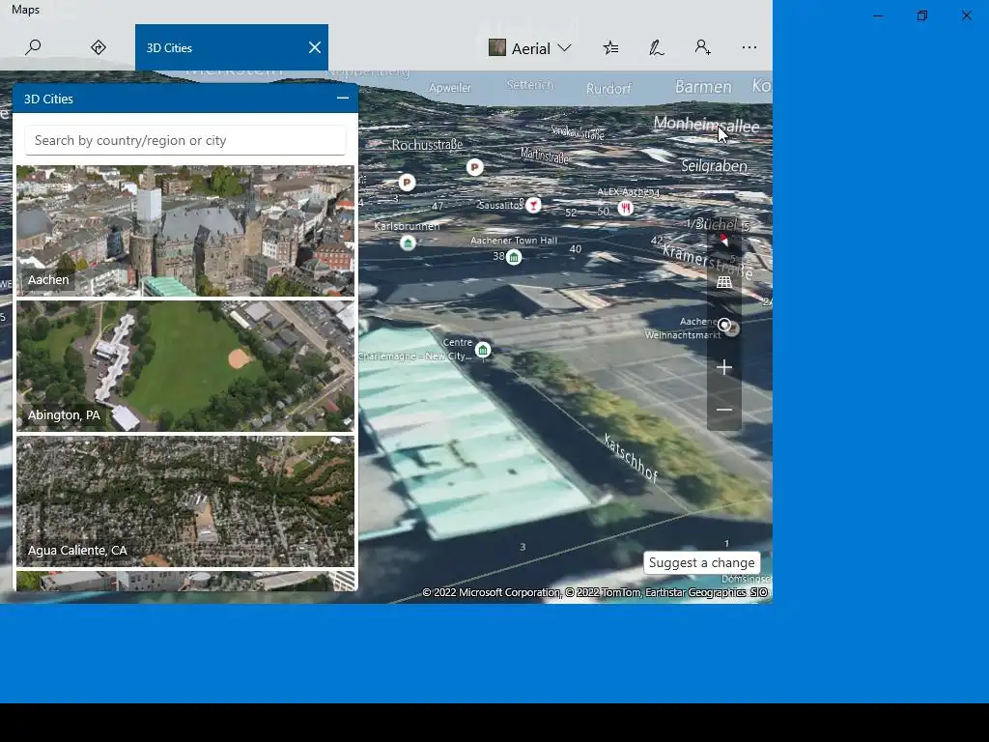989x742 pixels.
Task: Click the Suggest a change button
Action: click(x=701, y=562)
